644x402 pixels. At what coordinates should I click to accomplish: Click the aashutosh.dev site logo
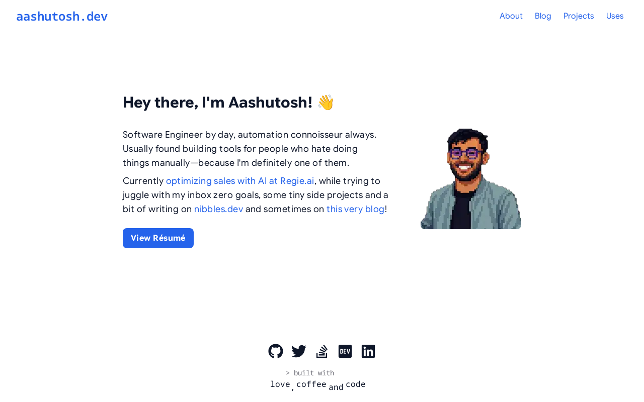tap(62, 17)
